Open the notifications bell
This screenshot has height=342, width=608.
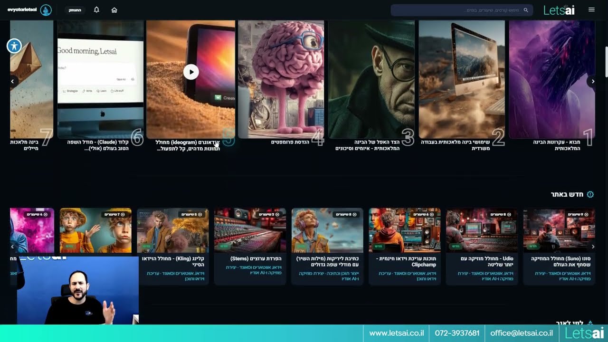point(96,10)
